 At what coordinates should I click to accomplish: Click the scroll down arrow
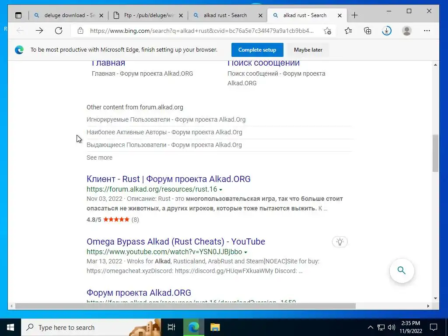pos(435,298)
